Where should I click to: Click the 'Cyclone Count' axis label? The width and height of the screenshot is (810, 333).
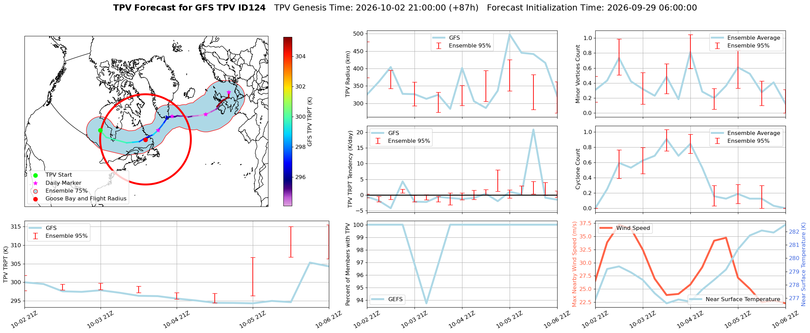click(x=578, y=169)
